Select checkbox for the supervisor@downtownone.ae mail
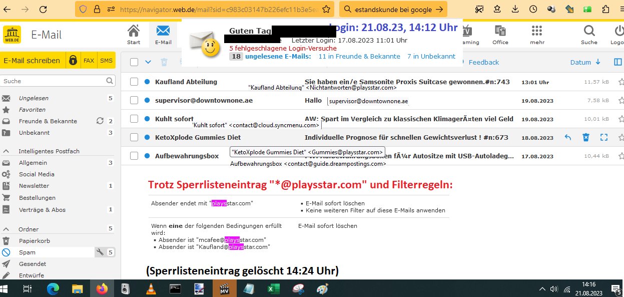Image resolution: width=624 pixels, height=297 pixels. pos(134,100)
